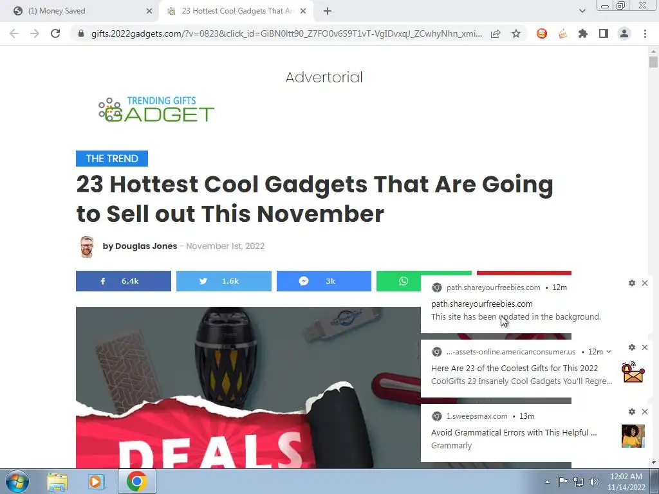Open a new browser tab
659x494 pixels.
(x=328, y=11)
